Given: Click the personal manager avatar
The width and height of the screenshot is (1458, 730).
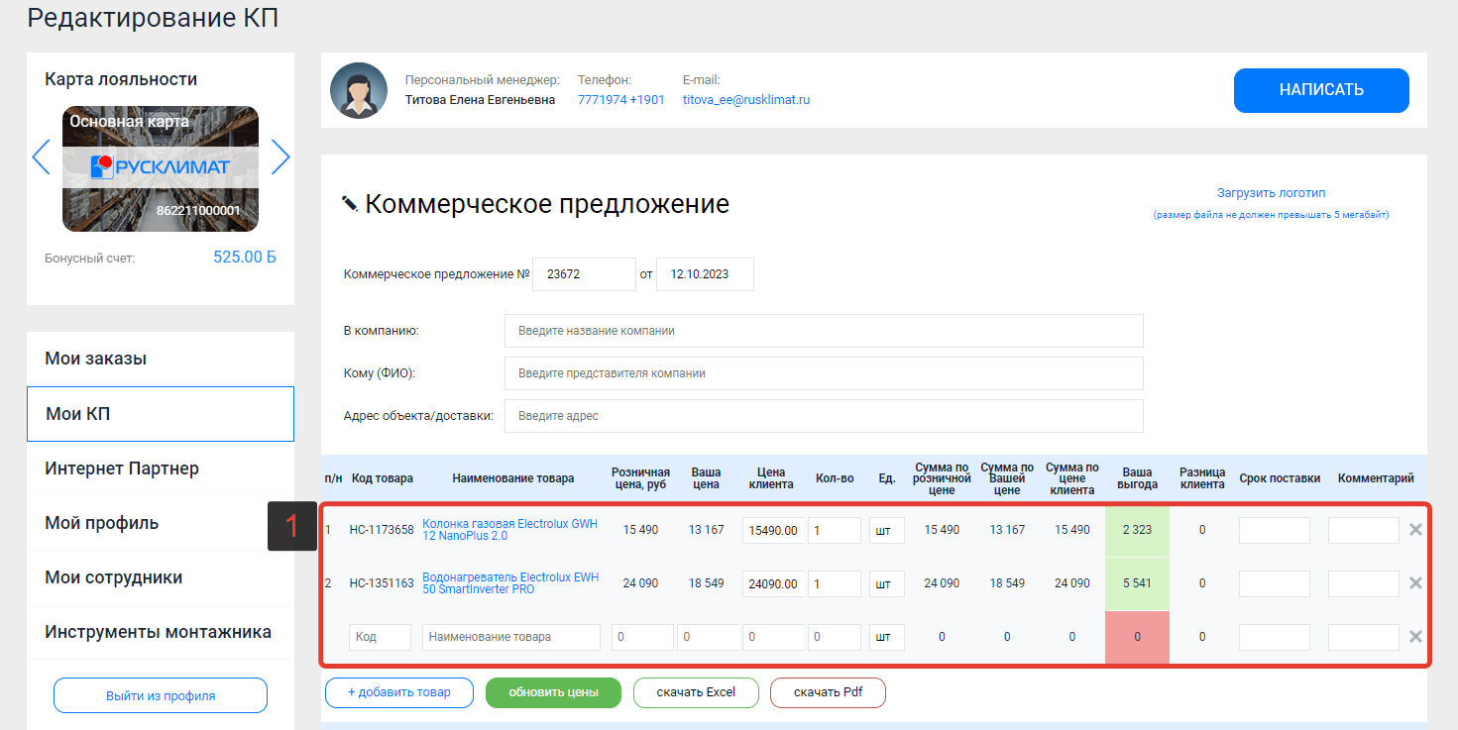Looking at the screenshot, I should (359, 91).
